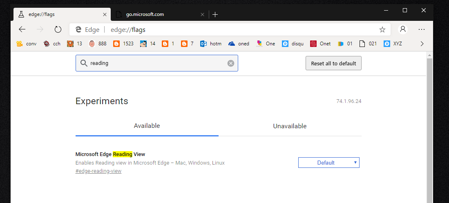Click the 'Enables Reading view' description text
The image size is (449, 203).
(x=150, y=163)
